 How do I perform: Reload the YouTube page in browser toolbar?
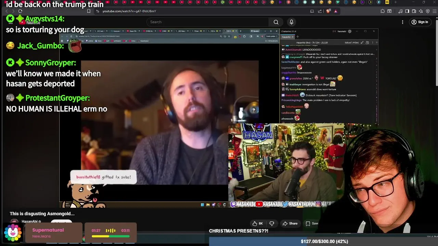(20, 11)
